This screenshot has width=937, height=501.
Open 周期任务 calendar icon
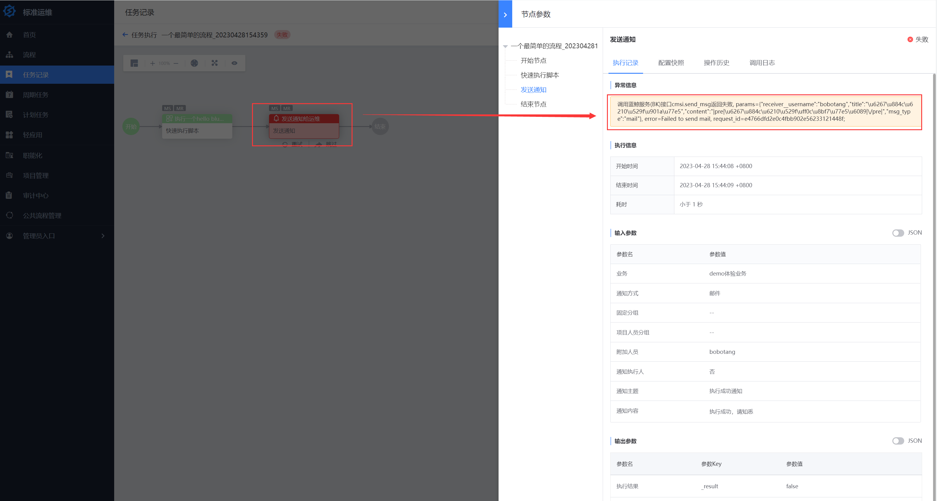click(9, 95)
